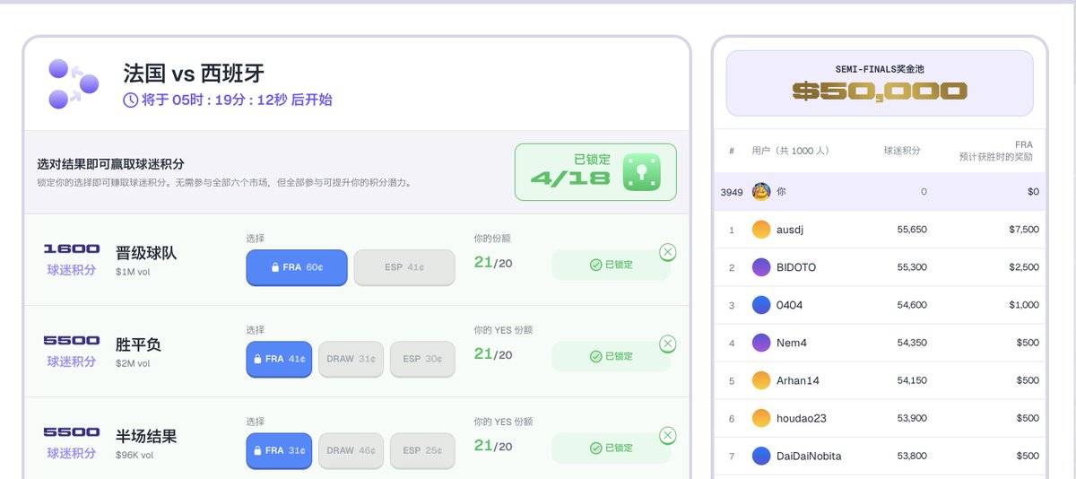This screenshot has width=1076, height=479.
Task: Select DRAW 46¢ in 半场结果 market
Action: [351, 450]
